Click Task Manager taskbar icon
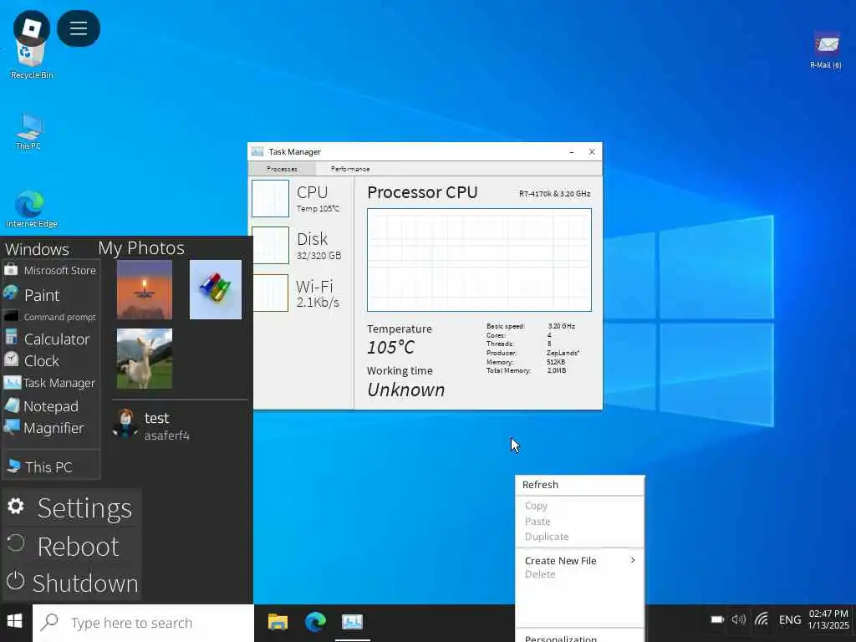This screenshot has height=642, width=856. [x=352, y=622]
